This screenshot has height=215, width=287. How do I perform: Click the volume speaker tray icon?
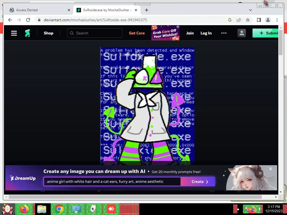click(260, 209)
